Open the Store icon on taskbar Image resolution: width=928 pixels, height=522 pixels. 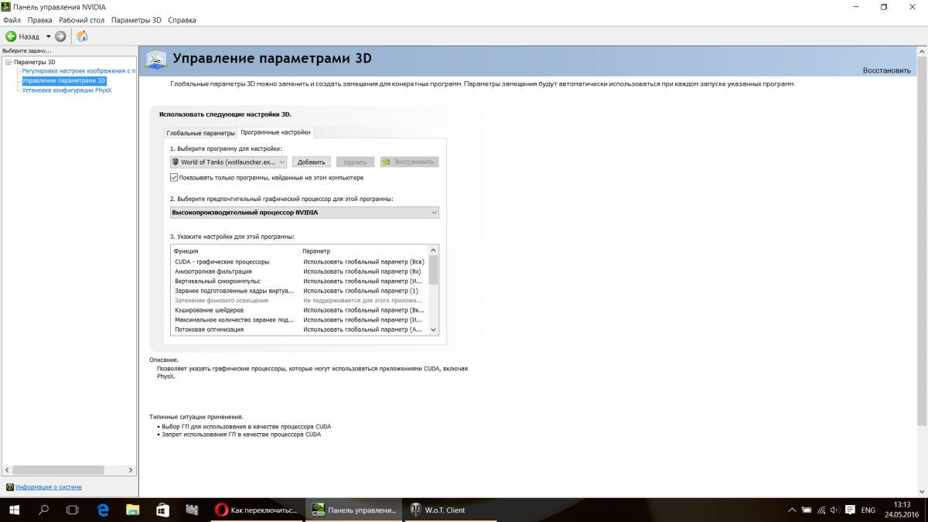click(162, 510)
